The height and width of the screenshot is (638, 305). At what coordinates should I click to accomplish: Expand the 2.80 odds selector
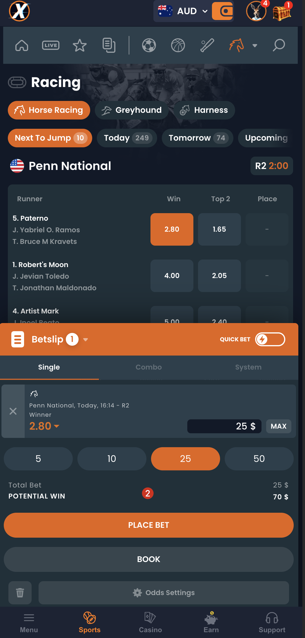pos(43,426)
